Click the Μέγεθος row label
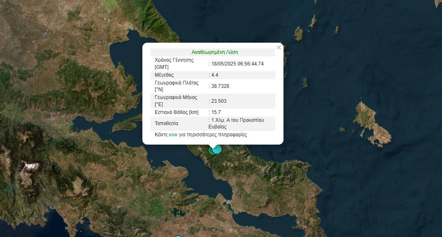Image resolution: width=442 pixels, height=237 pixels. point(164,75)
